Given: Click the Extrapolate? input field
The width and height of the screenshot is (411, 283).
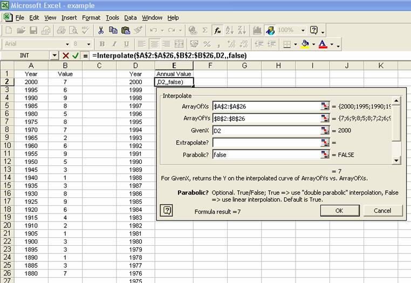Looking at the screenshot, I should point(266,142).
